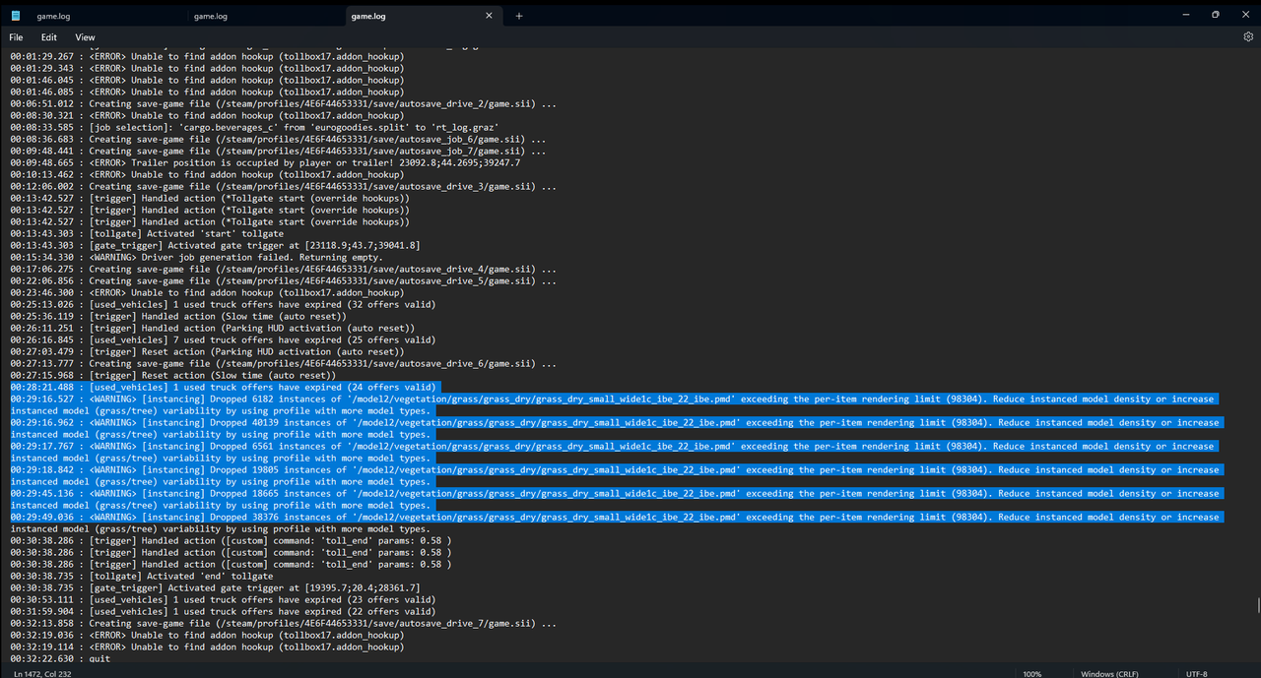Image resolution: width=1261 pixels, height=678 pixels.
Task: Close the active game.log tab
Action: (489, 16)
